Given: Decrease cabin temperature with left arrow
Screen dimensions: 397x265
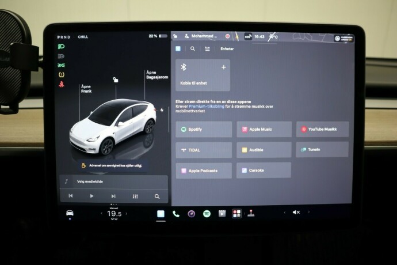Looking at the screenshot, I should tap(102, 214).
